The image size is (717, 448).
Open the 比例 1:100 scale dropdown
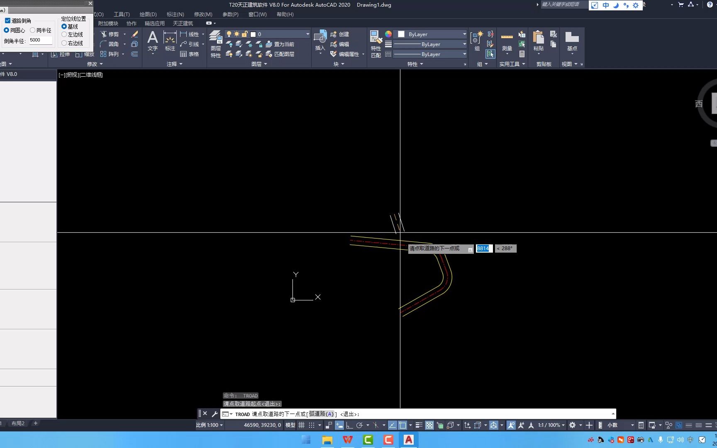point(210,425)
